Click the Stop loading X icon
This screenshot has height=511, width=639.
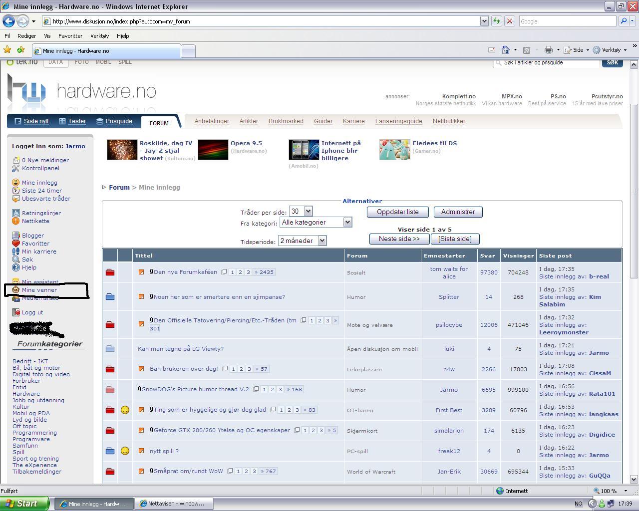(510, 21)
